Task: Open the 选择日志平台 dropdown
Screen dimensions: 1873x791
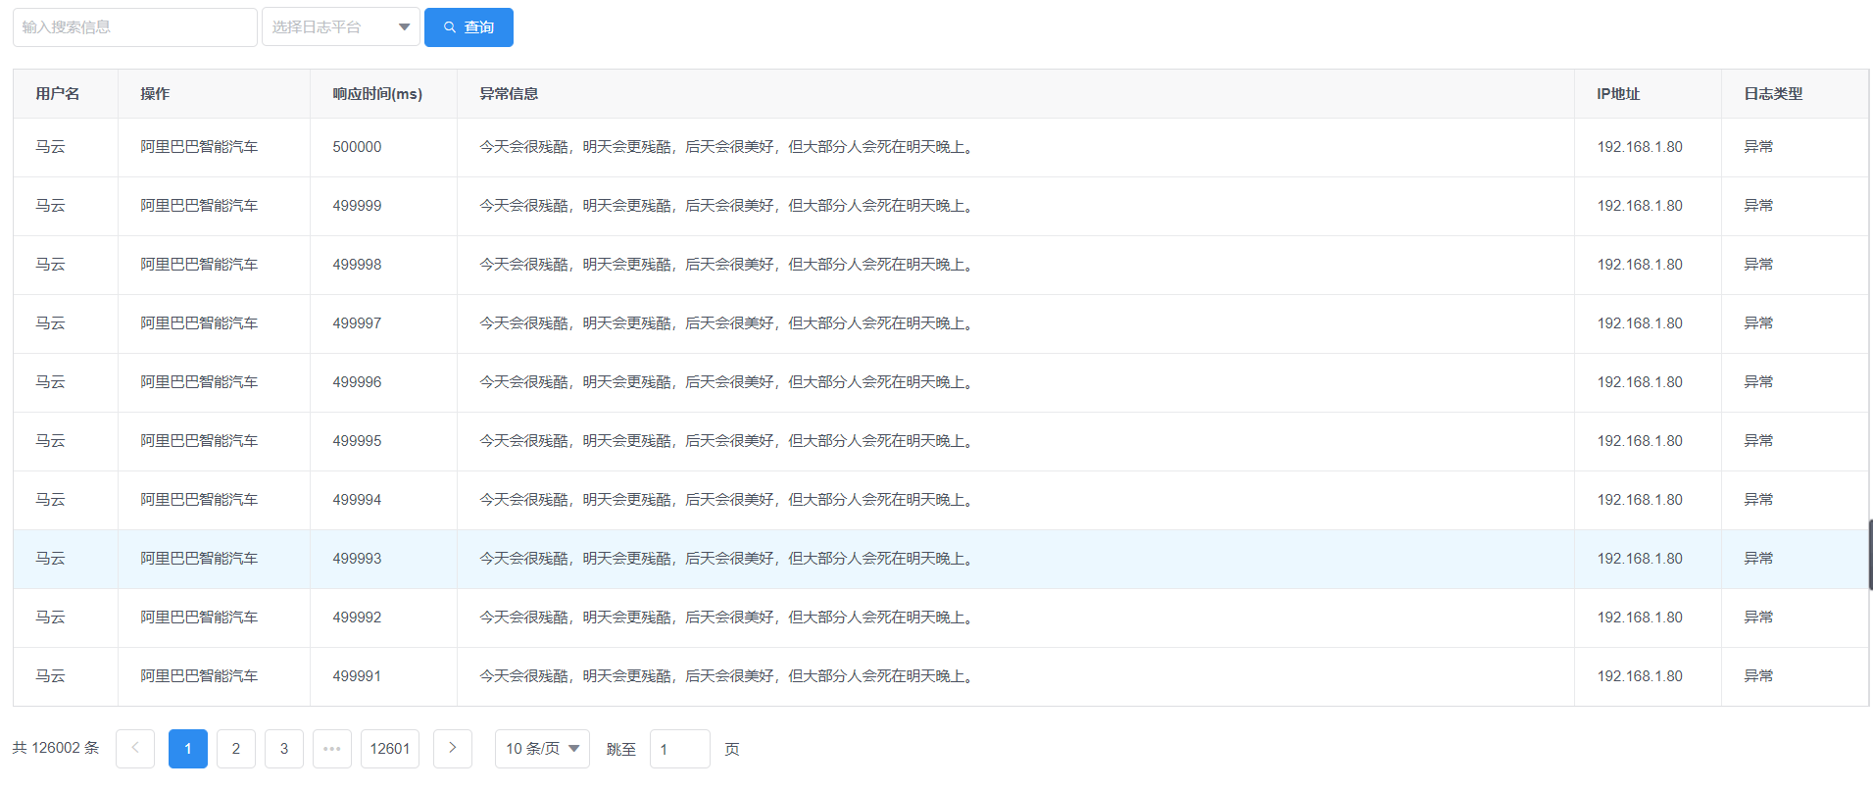Action: (x=341, y=27)
